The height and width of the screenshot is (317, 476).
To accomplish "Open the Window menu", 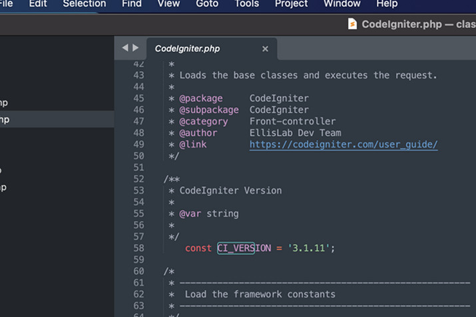I will click(x=342, y=4).
